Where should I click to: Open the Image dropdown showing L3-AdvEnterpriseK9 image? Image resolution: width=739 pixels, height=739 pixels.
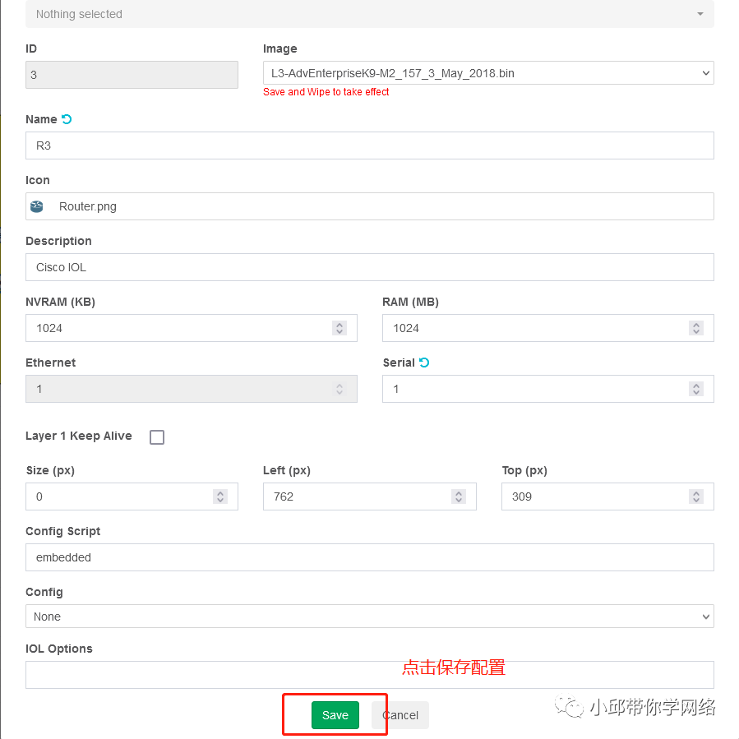click(x=487, y=72)
